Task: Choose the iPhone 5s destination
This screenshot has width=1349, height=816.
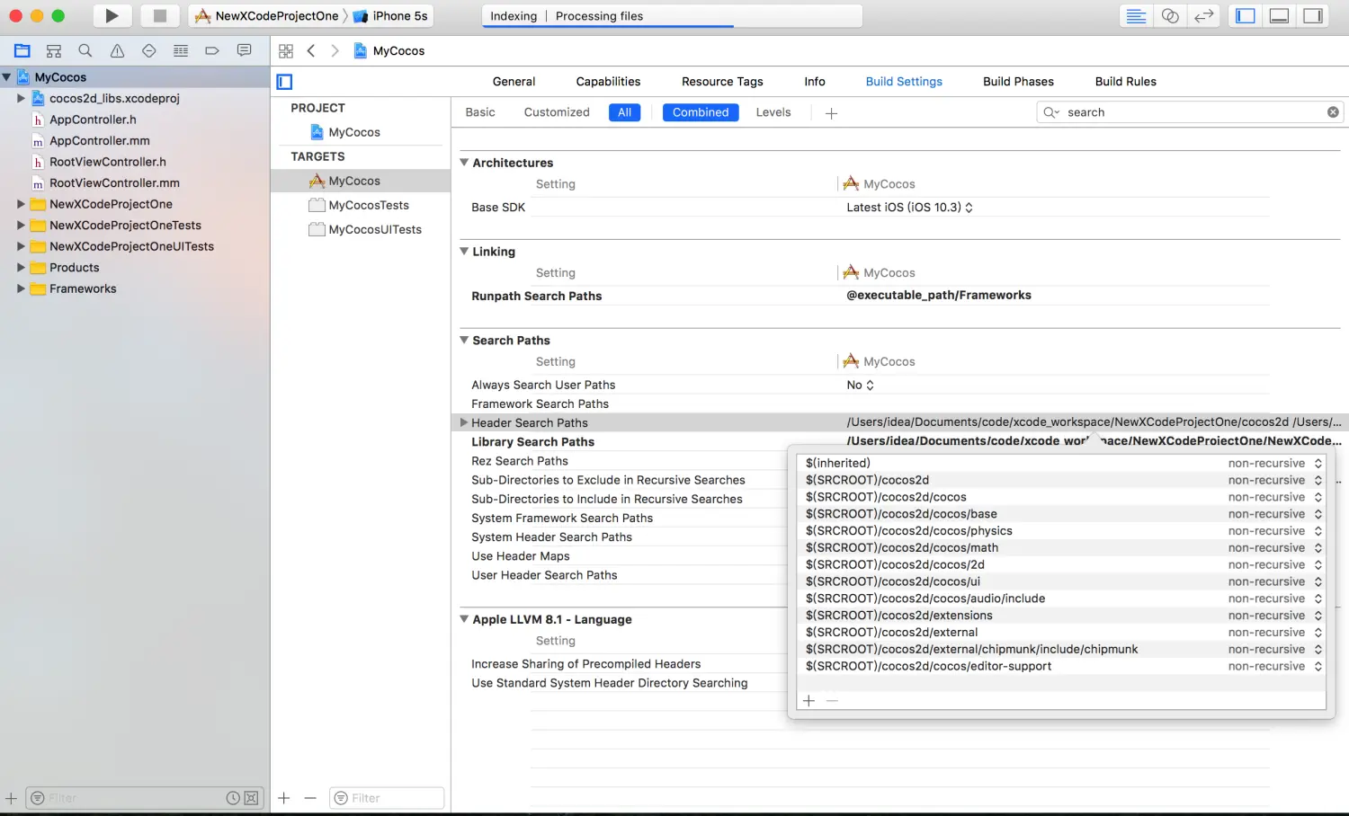Action: pos(392,15)
